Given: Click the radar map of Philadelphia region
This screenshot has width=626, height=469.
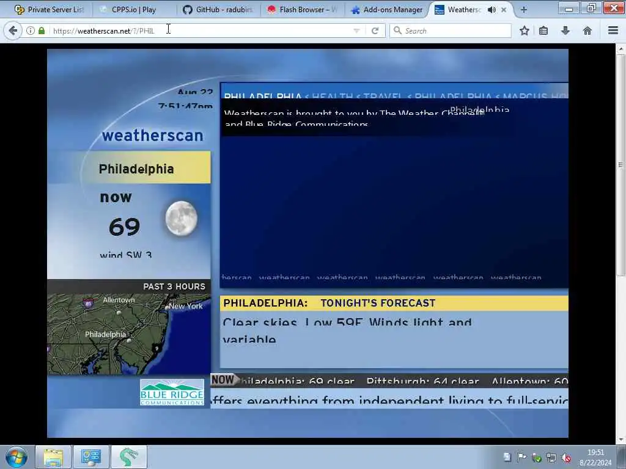Looking at the screenshot, I should pyautogui.click(x=129, y=334).
